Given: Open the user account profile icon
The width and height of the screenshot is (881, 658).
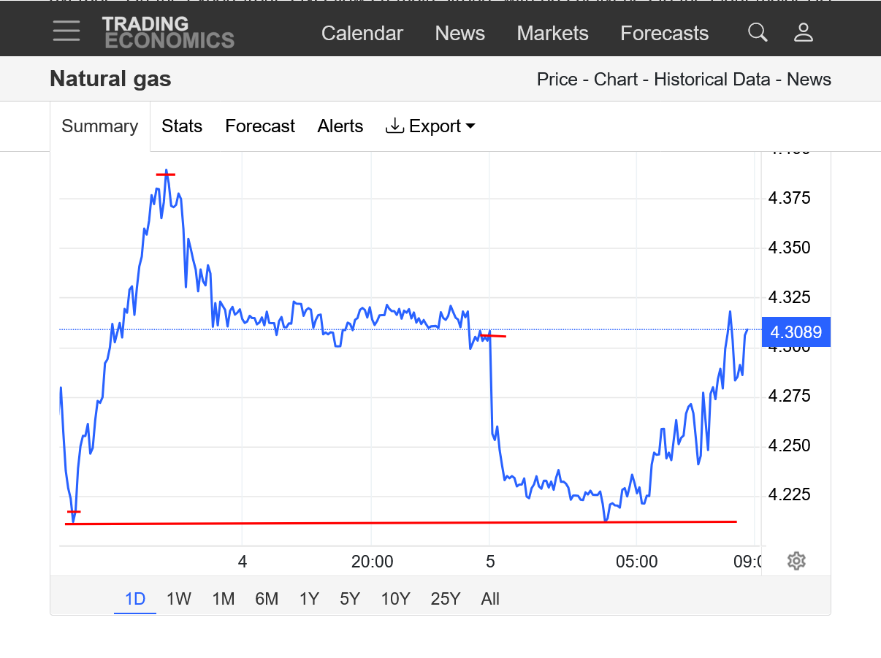Looking at the screenshot, I should (803, 32).
